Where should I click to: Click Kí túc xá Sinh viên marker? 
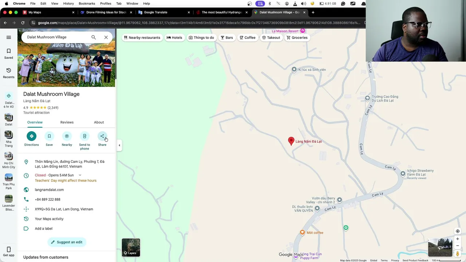294,69
